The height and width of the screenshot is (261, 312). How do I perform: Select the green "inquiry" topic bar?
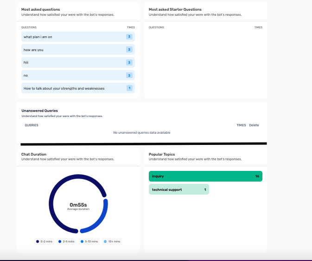coord(205,176)
